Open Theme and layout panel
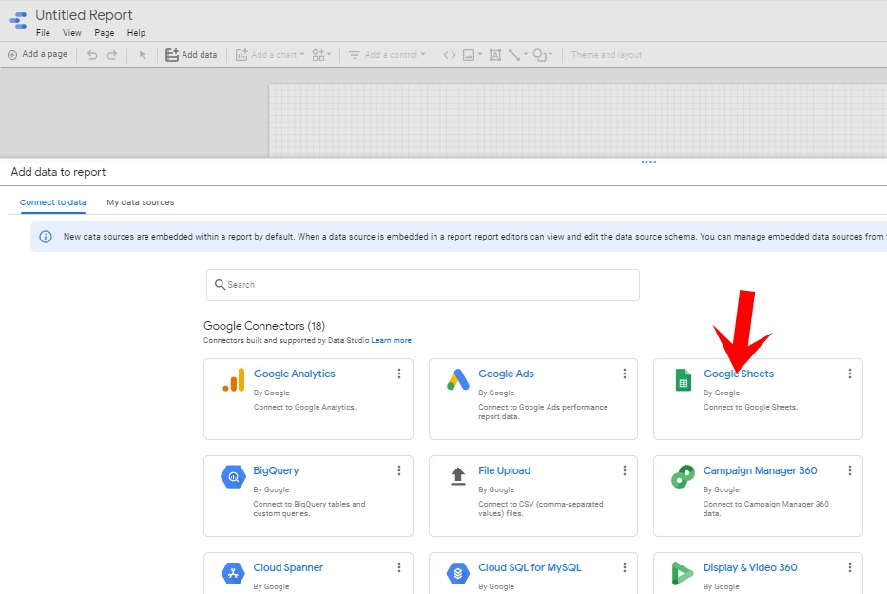The image size is (887, 594). (606, 55)
